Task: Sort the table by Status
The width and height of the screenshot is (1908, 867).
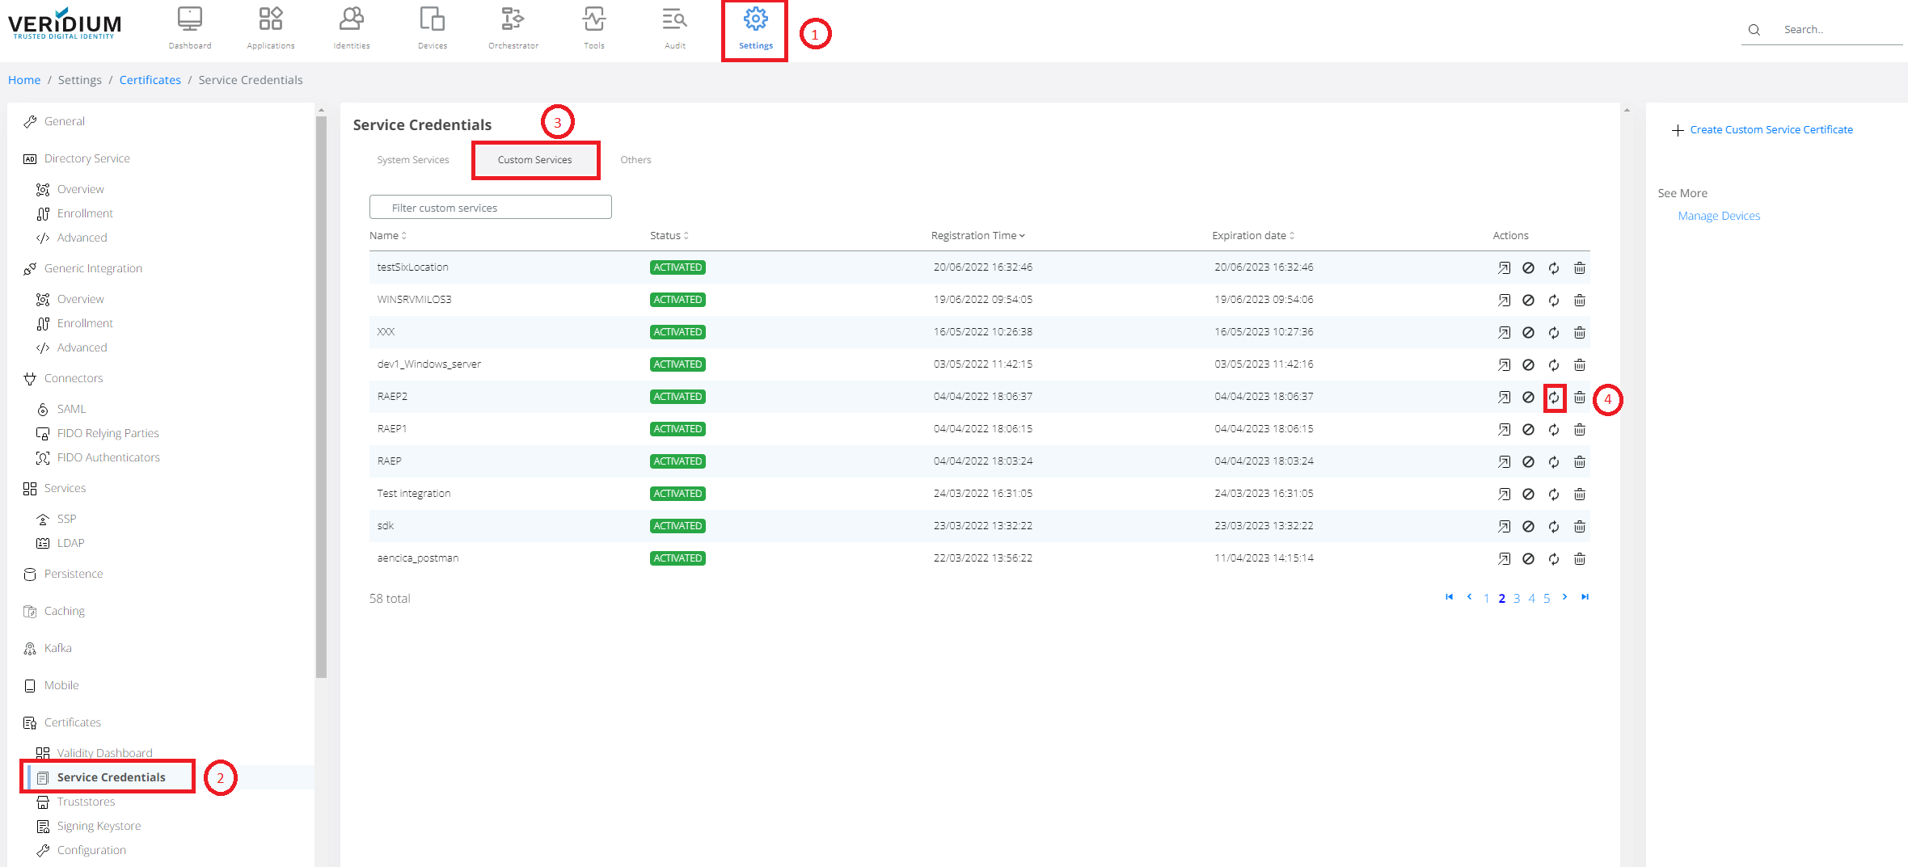Action: (669, 236)
